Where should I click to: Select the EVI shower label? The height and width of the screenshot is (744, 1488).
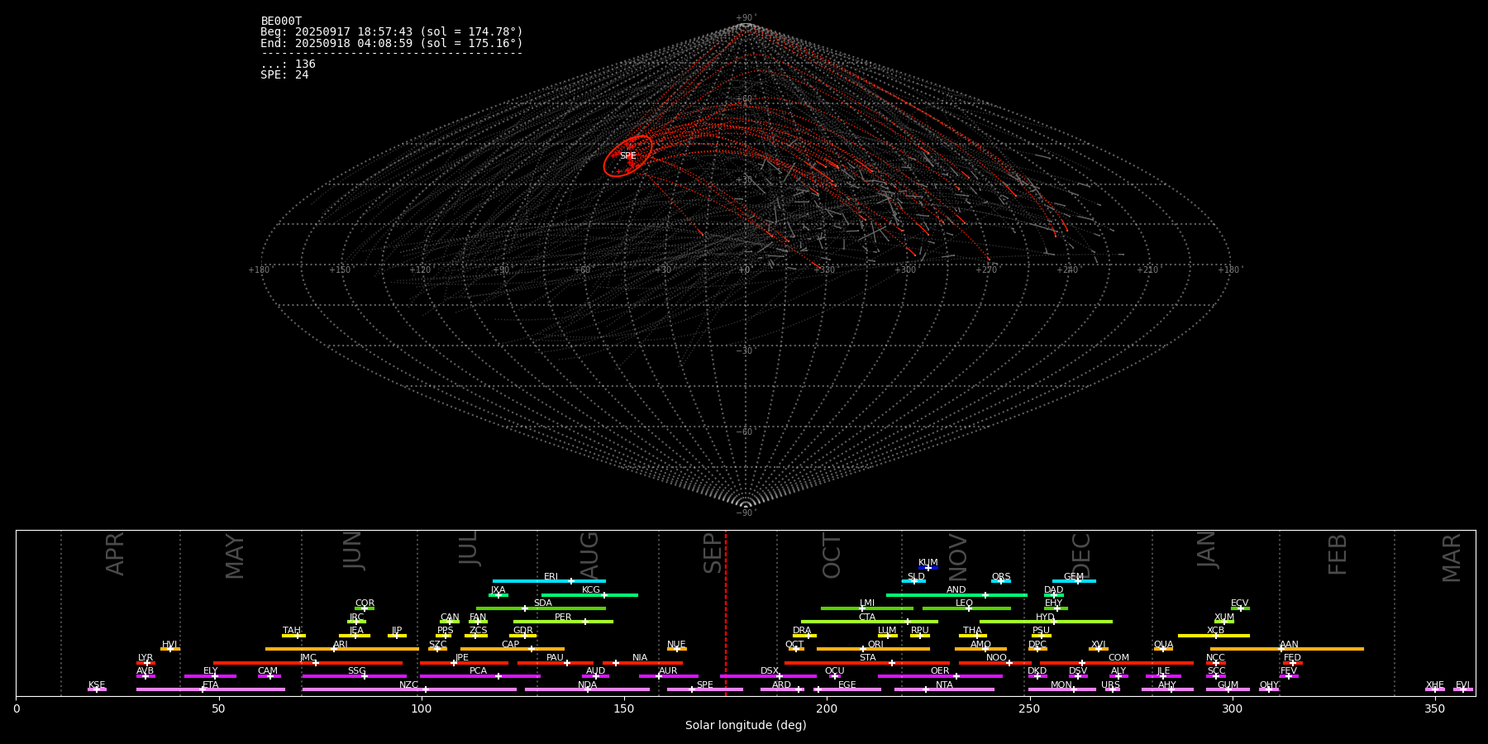coord(1462,685)
